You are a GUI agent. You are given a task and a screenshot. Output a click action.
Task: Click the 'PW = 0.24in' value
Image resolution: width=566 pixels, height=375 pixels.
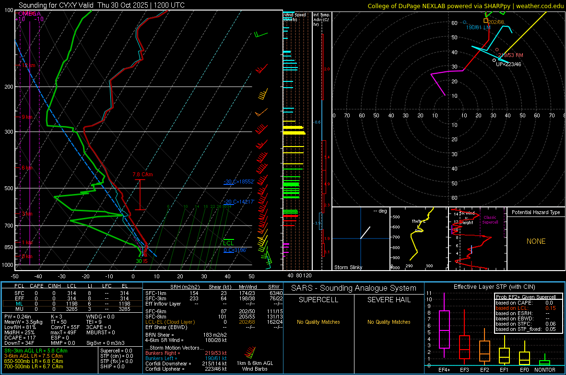pyautogui.click(x=18, y=317)
